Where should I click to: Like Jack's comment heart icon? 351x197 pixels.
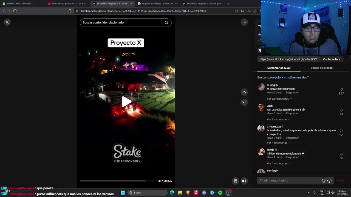pyautogui.click(x=341, y=110)
